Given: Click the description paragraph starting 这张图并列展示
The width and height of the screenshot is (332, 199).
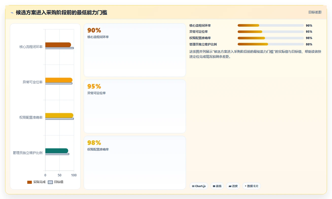Looking at the screenshot, I should (255, 54).
